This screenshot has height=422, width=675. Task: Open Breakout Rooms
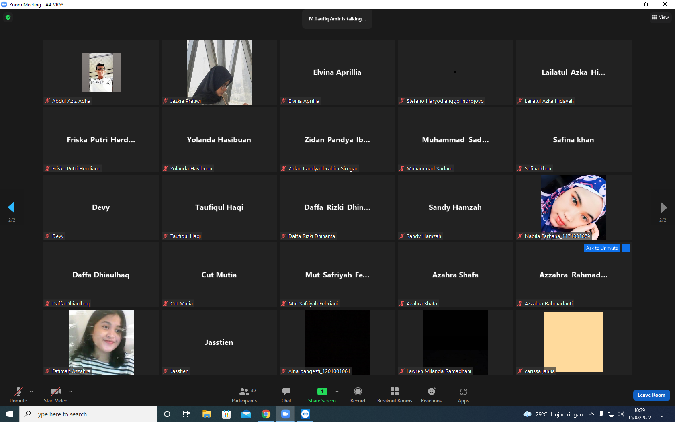point(395,395)
